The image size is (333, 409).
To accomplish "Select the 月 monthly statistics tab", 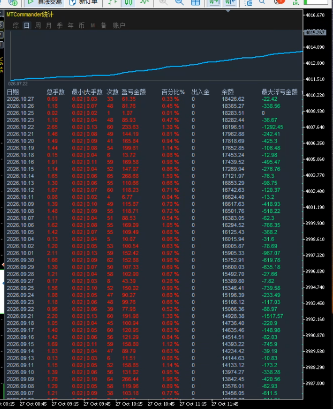I will click(x=49, y=25).
